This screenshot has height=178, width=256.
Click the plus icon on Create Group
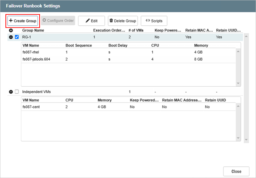click(x=11, y=21)
